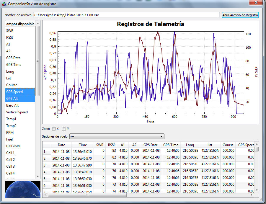The height and width of the screenshot is (204, 266).
Task: Enable the X zoom checkbox
Action: (x=53, y=129)
